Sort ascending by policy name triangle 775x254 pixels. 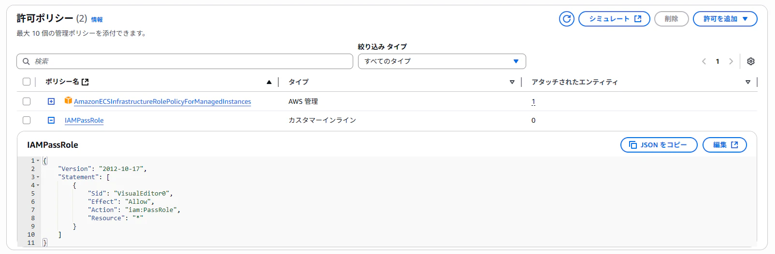coord(269,82)
